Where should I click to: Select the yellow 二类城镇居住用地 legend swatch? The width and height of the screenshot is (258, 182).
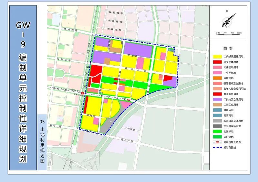point(217,57)
